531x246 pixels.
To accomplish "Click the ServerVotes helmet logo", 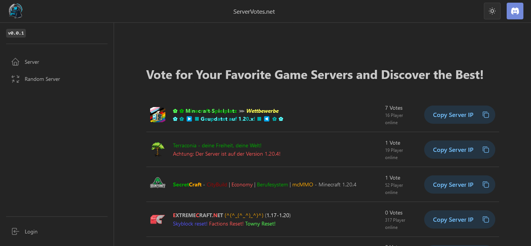I will (x=16, y=11).
